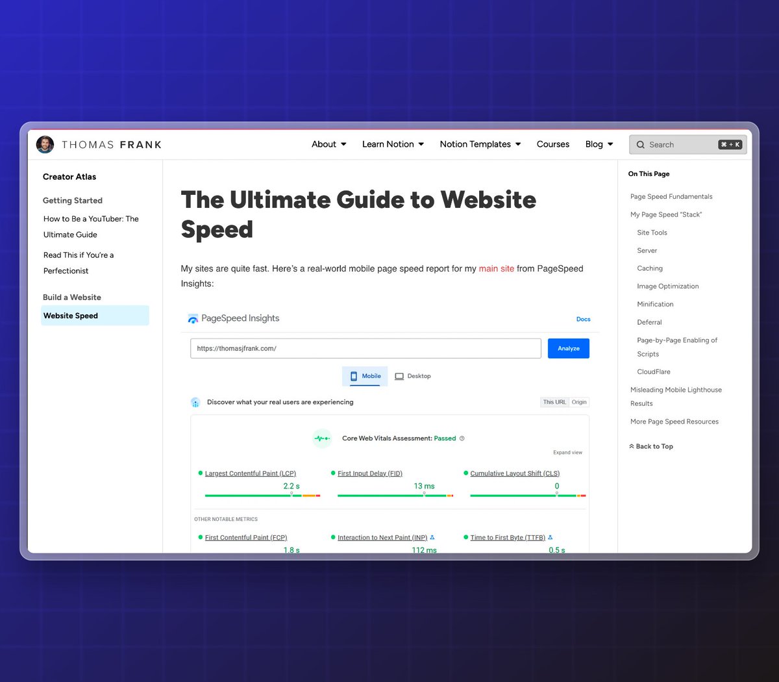Viewport: 779px width, 682px height.
Task: Jump to Misleading Mobile Lighthouse Results
Action: coord(676,396)
